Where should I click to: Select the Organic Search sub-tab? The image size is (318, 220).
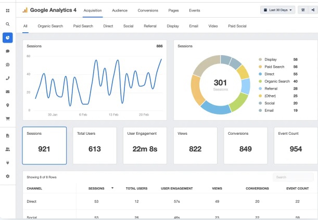(x=50, y=26)
